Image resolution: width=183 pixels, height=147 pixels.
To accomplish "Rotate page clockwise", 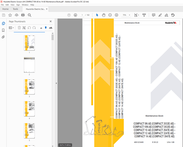I will pos(34,28).
